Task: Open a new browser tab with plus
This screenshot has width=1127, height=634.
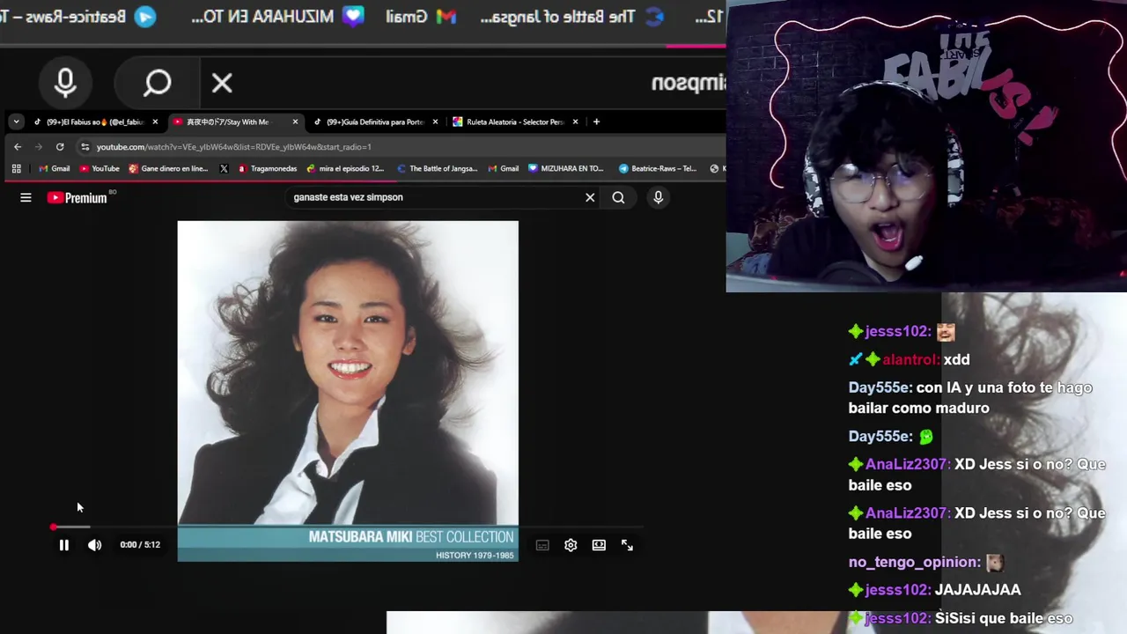Action: 596,122
